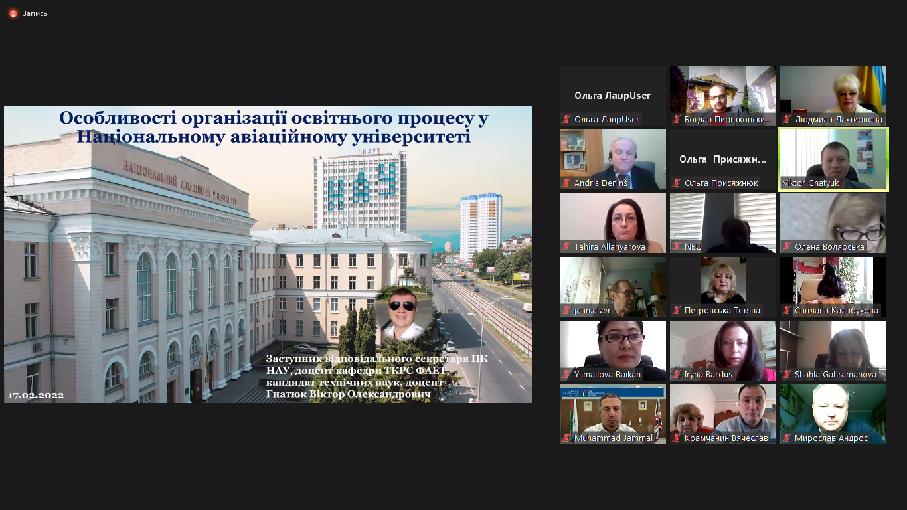This screenshot has height=510, width=907.
Task: Click muted microphone icon beside Andris Deniņš
Action: (x=566, y=183)
